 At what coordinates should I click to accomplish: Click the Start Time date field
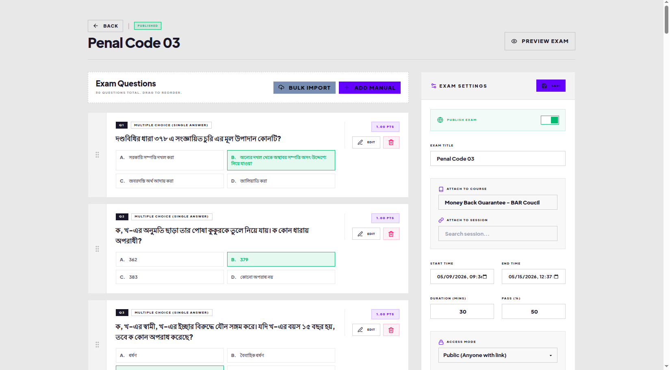462,277
